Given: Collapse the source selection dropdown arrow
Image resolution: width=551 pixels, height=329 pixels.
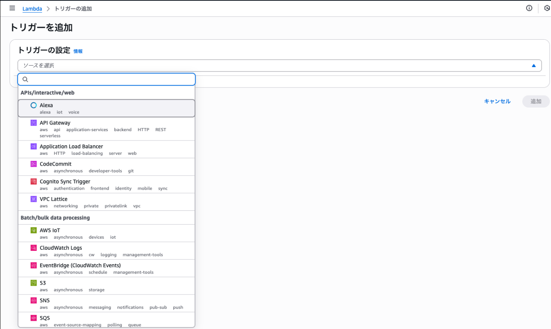Looking at the screenshot, I should click(534, 66).
